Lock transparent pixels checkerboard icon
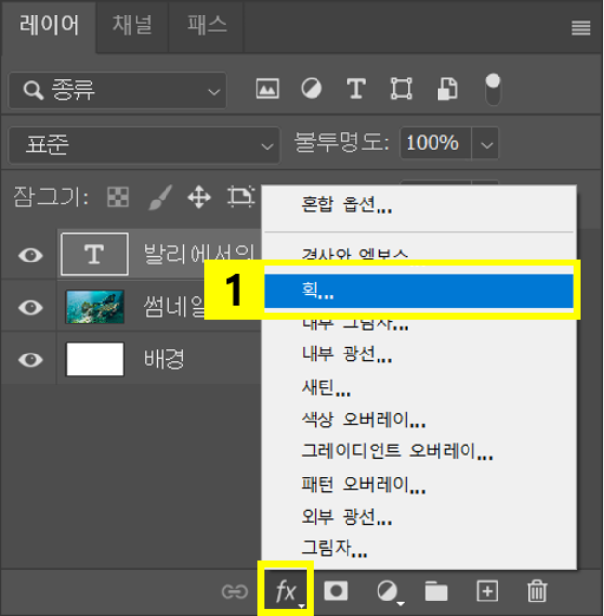Screen dimensions: 604x616 click(x=118, y=197)
